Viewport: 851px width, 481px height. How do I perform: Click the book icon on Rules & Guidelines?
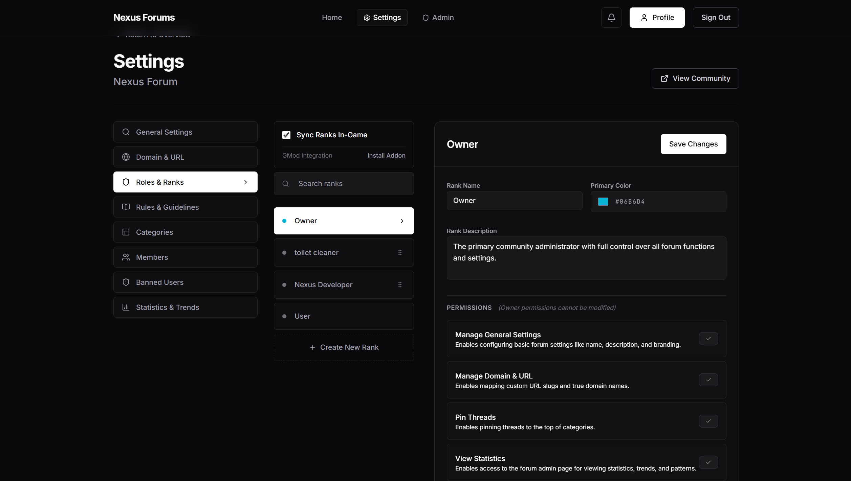[126, 207]
